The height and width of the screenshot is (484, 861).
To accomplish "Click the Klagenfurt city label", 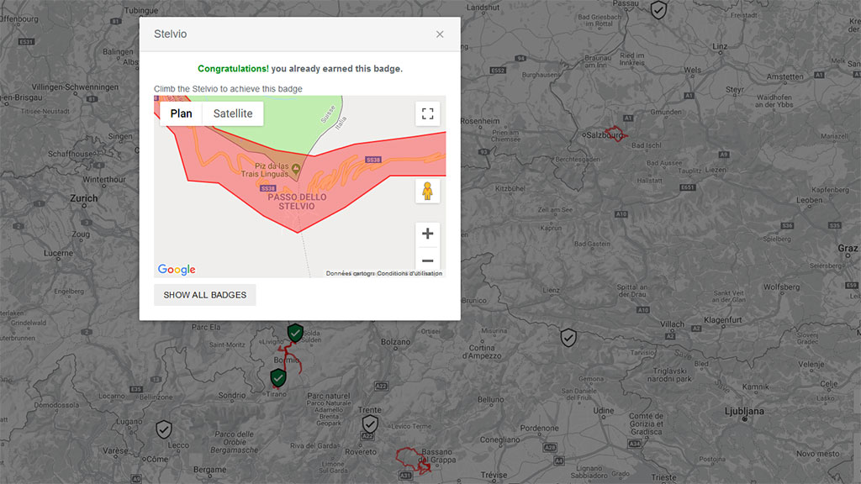I will pos(722,320).
